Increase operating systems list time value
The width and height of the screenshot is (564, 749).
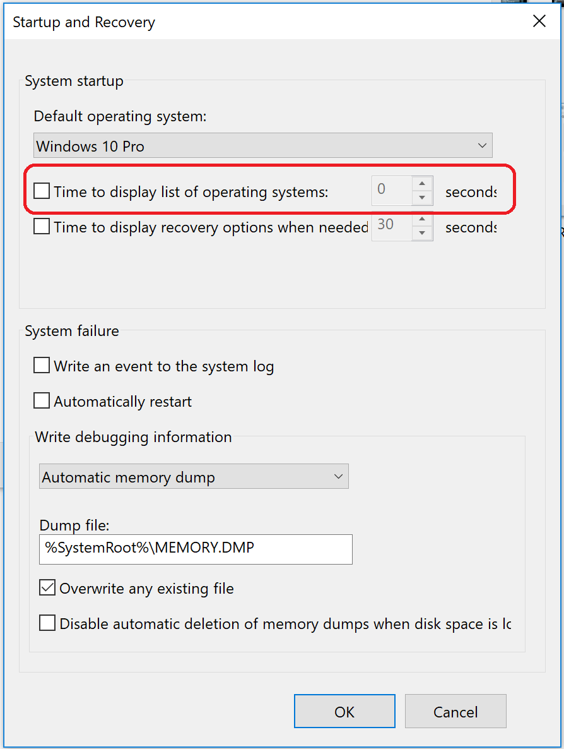click(422, 184)
